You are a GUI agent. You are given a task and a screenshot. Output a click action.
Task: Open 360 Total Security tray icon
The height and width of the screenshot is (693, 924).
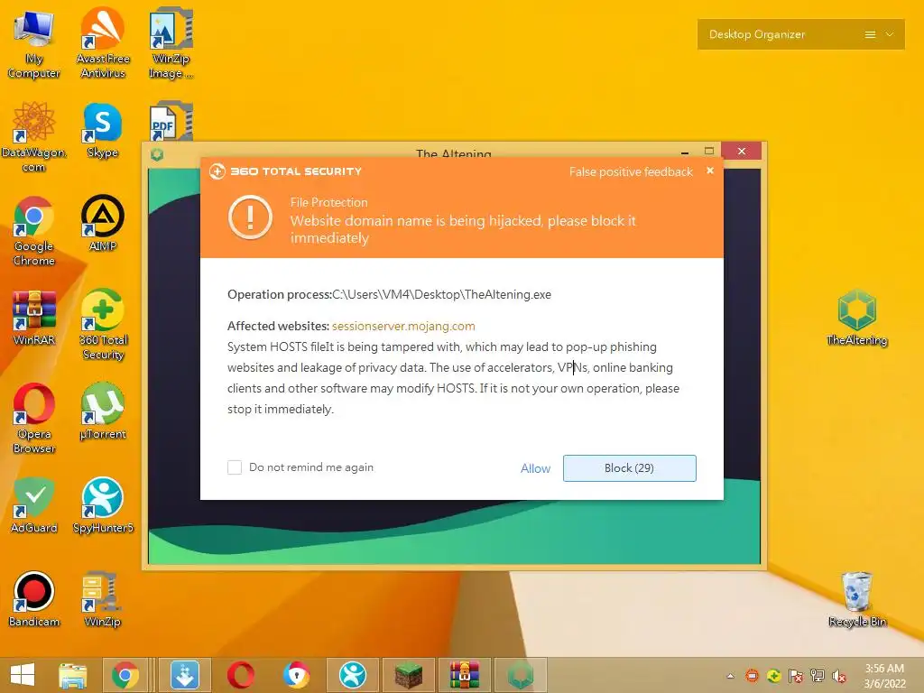(773, 676)
